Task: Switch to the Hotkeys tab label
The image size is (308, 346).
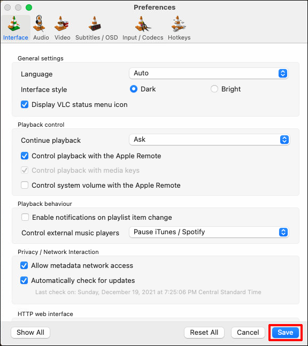Action: pyautogui.click(x=179, y=37)
